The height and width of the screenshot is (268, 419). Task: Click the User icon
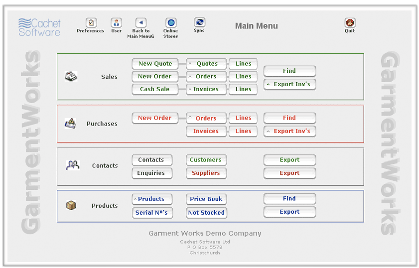pos(116,22)
